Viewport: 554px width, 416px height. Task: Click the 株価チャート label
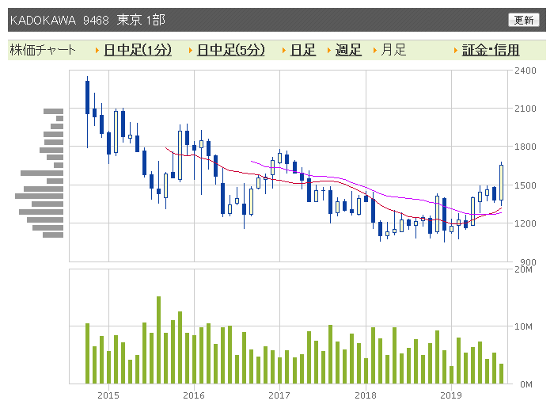(x=43, y=50)
